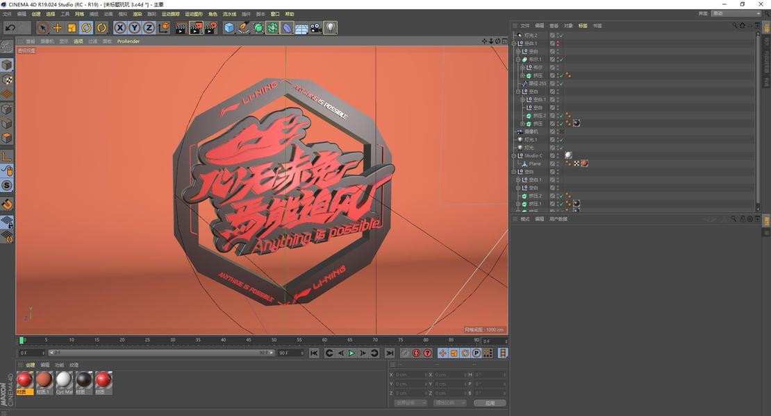Expand the 挤压.1 object at the bottom of the tree
Image resolution: width=771 pixels, height=416 pixels.
coord(518,204)
